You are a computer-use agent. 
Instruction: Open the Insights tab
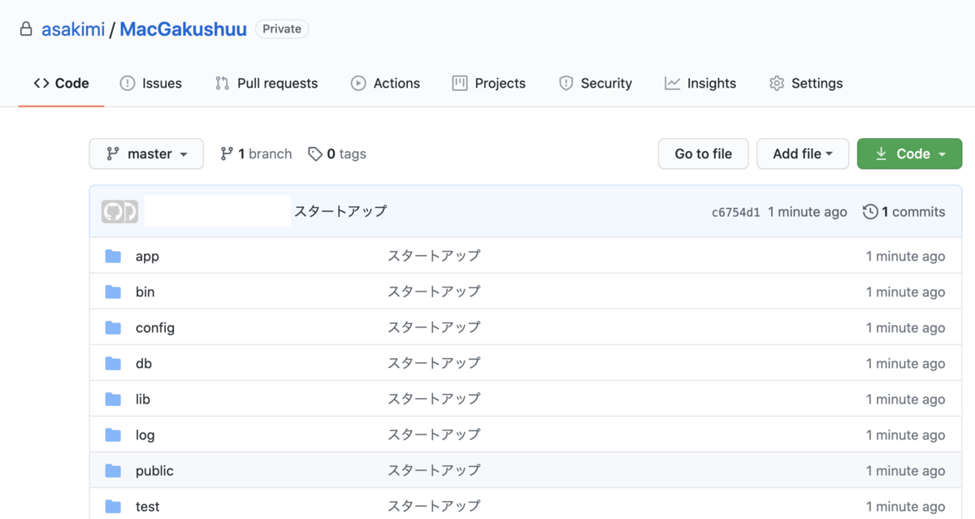[700, 83]
